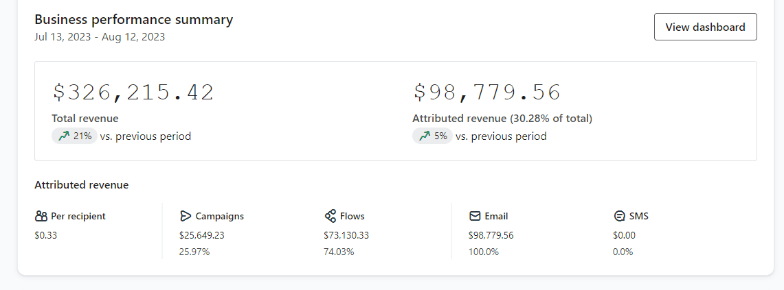Select the 21% total revenue change badge
The height and width of the screenshot is (290, 784).
pos(74,136)
